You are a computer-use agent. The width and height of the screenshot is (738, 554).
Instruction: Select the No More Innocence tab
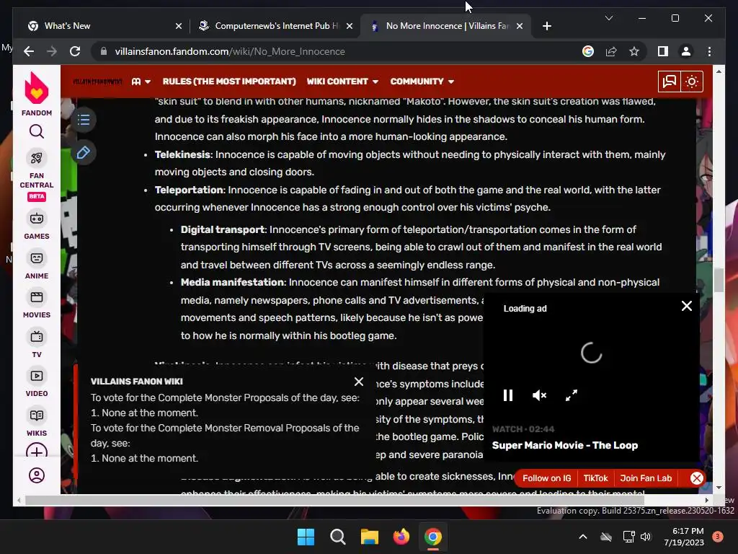click(445, 26)
